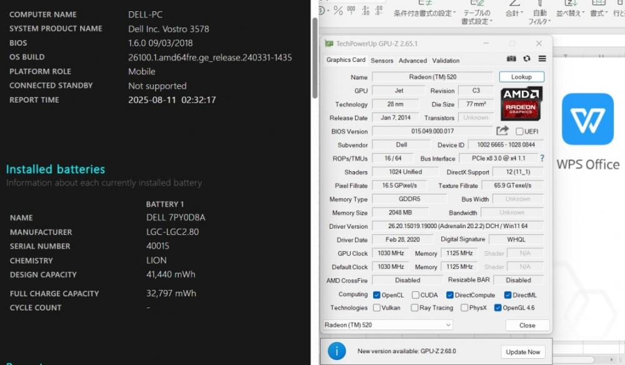
Task: Click the battery report vertical scrollbar
Action: tap(315, 57)
